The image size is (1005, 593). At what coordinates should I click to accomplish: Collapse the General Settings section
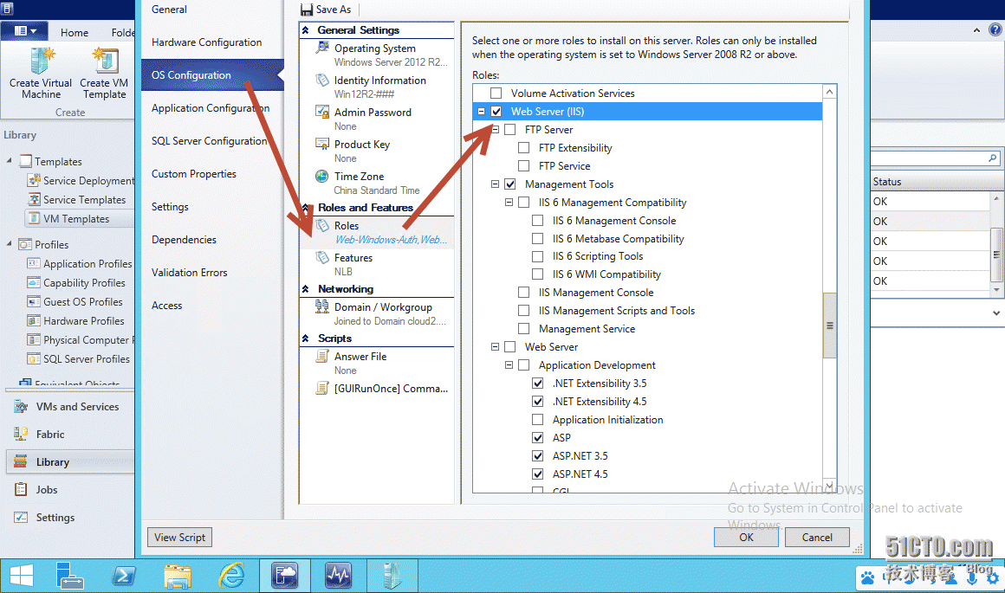306,30
